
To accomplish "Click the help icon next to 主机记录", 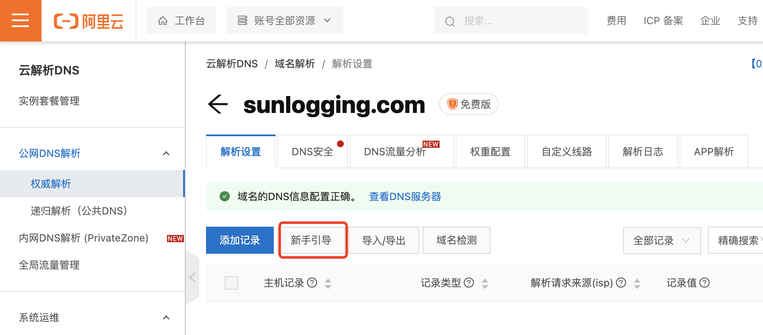I will tap(312, 283).
